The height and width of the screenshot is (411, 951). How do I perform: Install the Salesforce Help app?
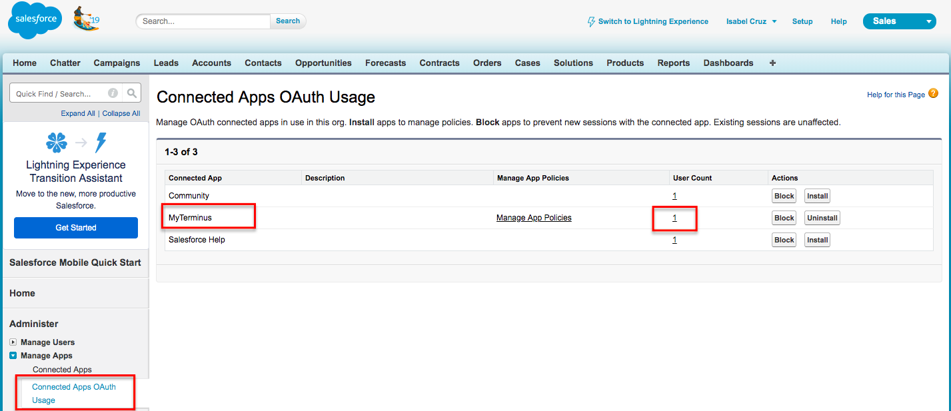(x=817, y=240)
